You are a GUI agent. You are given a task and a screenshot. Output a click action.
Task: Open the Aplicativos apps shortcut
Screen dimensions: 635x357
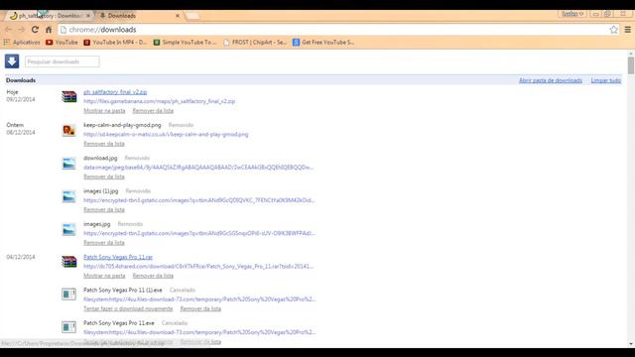click(22, 42)
